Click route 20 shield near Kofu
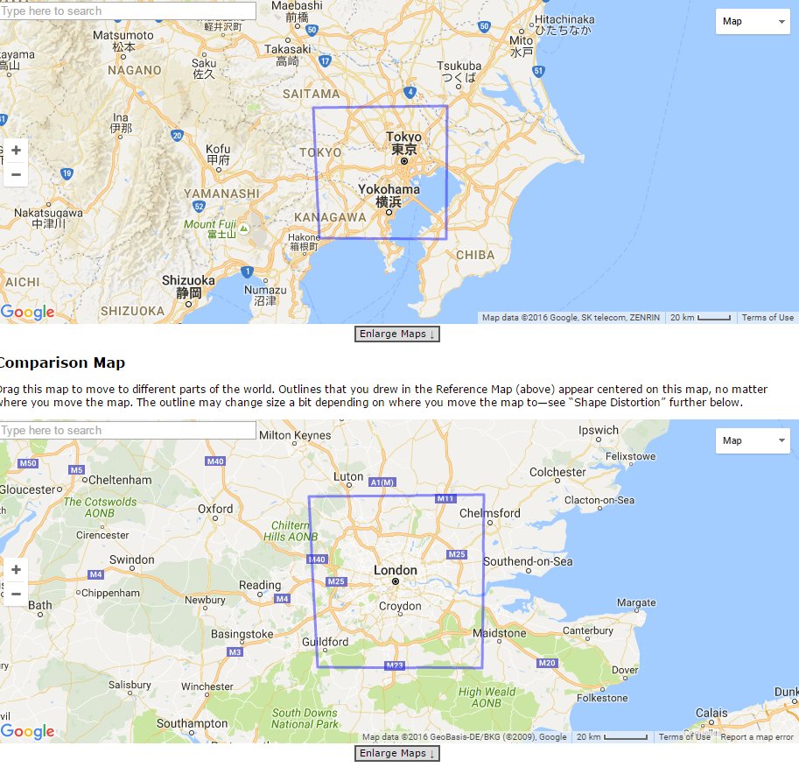799x767 pixels. 177,136
